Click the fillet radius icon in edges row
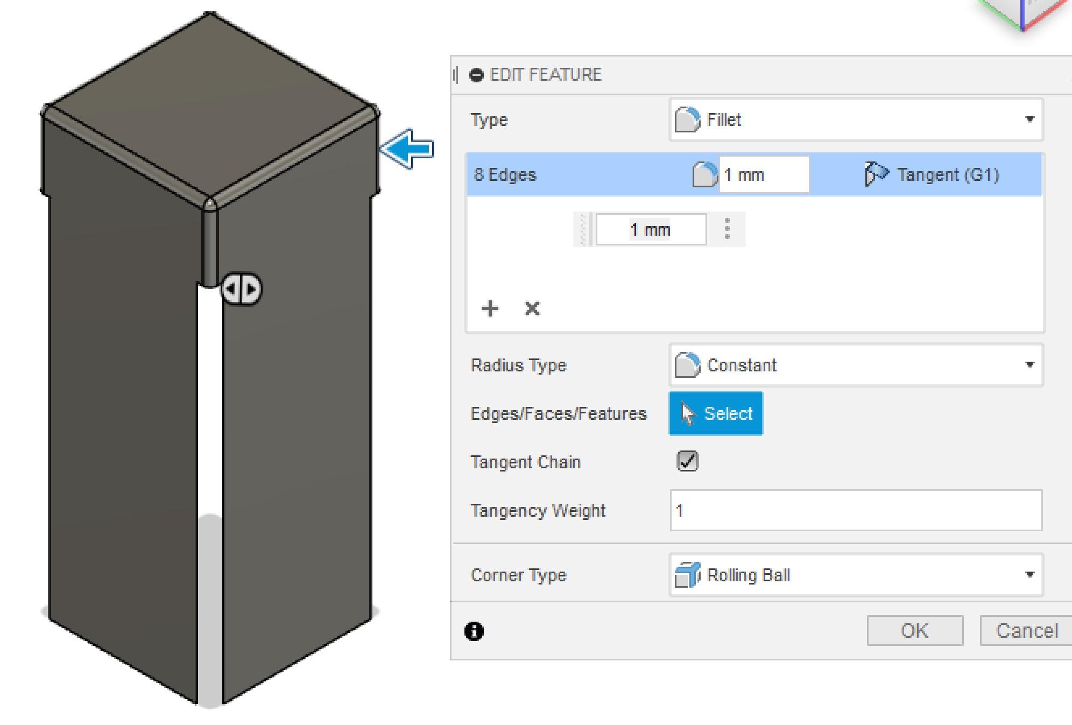Viewport: 1072px width, 725px height. [704, 174]
